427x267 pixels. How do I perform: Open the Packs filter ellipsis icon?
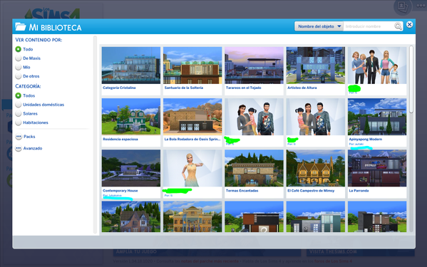click(x=19, y=137)
